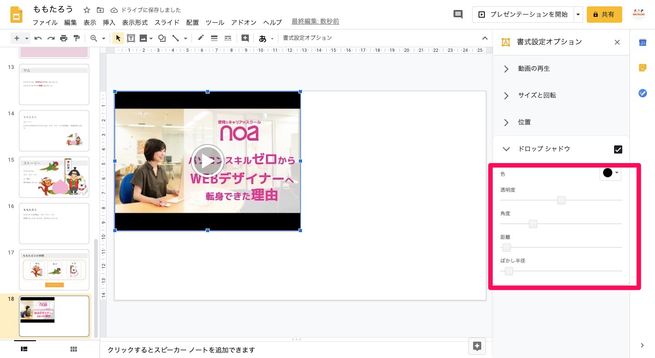Image resolution: width=655 pixels, height=358 pixels.
Task: Hide the menus with the up arrow
Action: pos(485,38)
